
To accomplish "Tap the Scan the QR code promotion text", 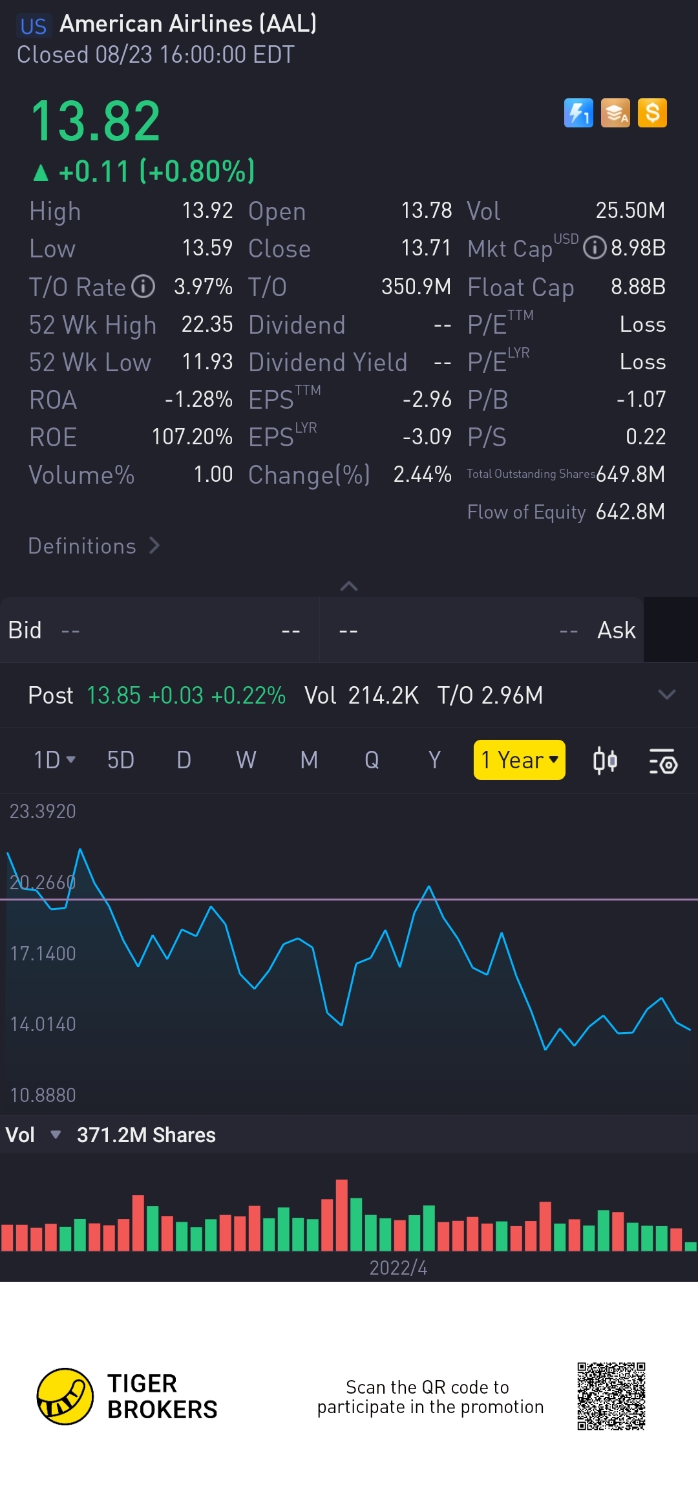I will pyautogui.click(x=430, y=1397).
